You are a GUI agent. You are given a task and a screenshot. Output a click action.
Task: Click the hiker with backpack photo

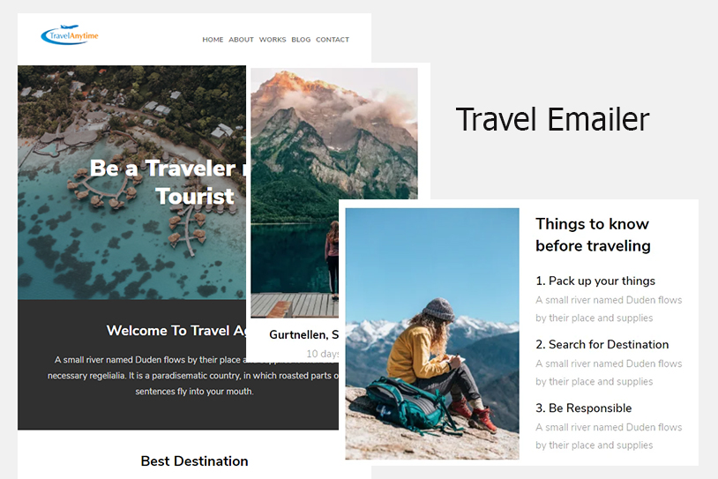432,333
